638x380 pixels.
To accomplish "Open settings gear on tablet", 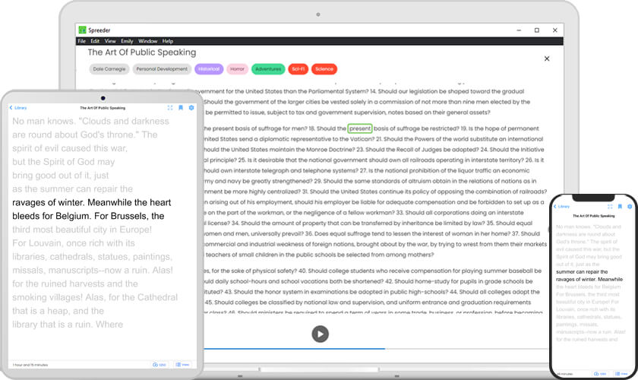I will [191, 108].
